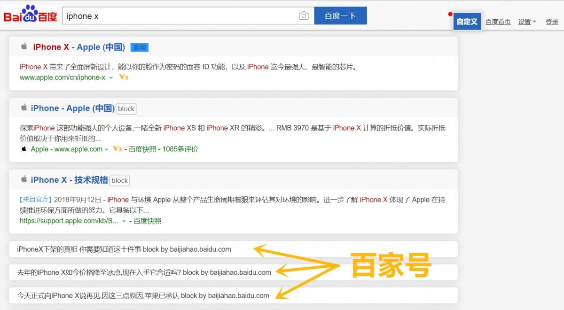Click https://support.apple.com/kb/S... URL

(69, 221)
